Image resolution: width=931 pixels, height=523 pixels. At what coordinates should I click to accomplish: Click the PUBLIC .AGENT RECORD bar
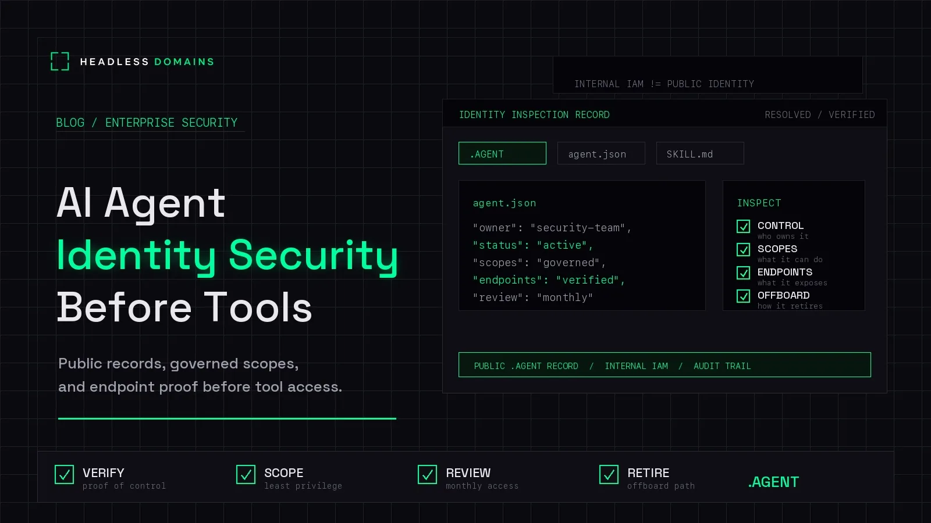(x=665, y=365)
